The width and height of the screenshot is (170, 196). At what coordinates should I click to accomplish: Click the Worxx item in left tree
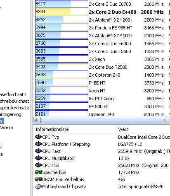(x=7, y=128)
